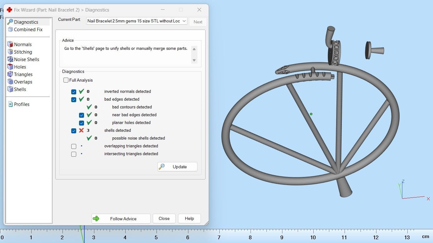Select the Shells cube icon

(x=10, y=89)
